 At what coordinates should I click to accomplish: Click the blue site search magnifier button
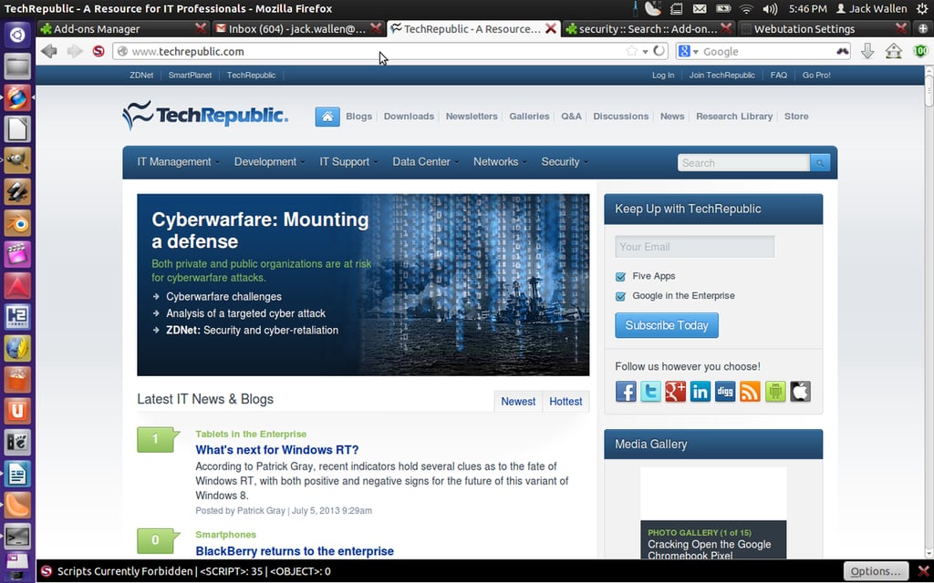pyautogui.click(x=820, y=162)
